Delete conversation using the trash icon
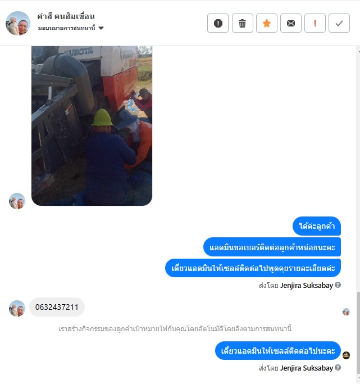 [243, 23]
